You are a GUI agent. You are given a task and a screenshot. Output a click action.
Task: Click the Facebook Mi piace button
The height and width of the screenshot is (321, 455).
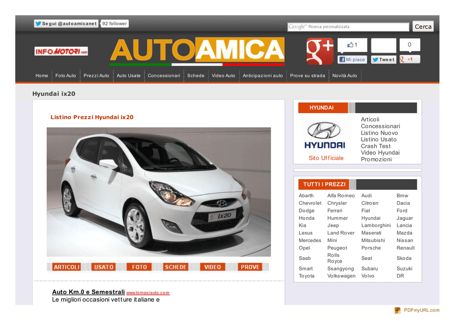[x=352, y=59]
